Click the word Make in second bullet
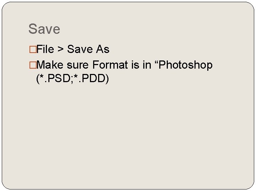Screen dimensions: 256x192 click(x=50, y=65)
